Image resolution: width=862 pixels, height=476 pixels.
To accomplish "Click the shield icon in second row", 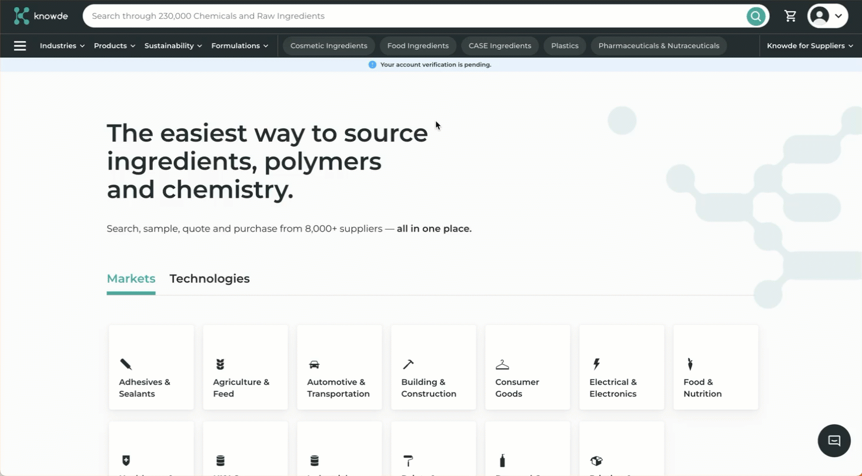I will pyautogui.click(x=126, y=461).
